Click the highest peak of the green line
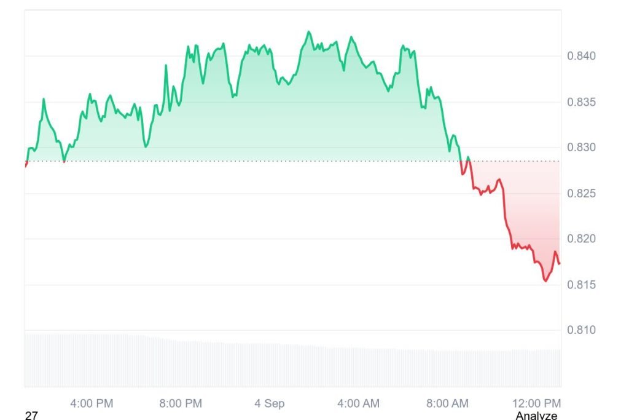 tap(308, 32)
